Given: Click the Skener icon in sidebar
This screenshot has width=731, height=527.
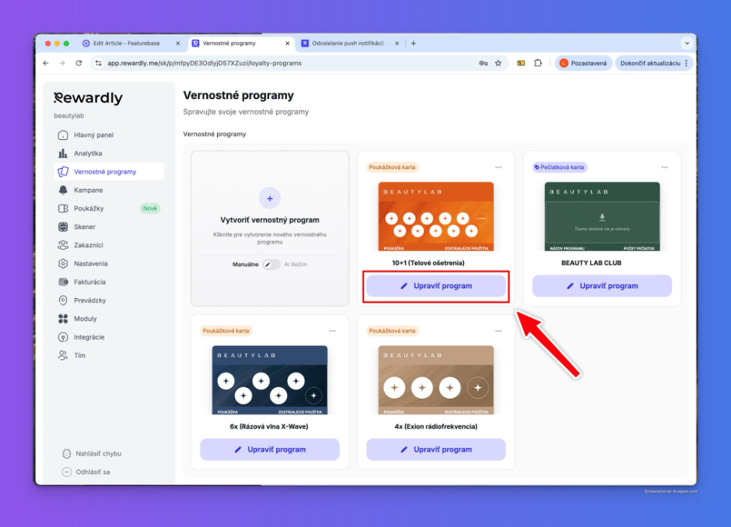Looking at the screenshot, I should [63, 227].
